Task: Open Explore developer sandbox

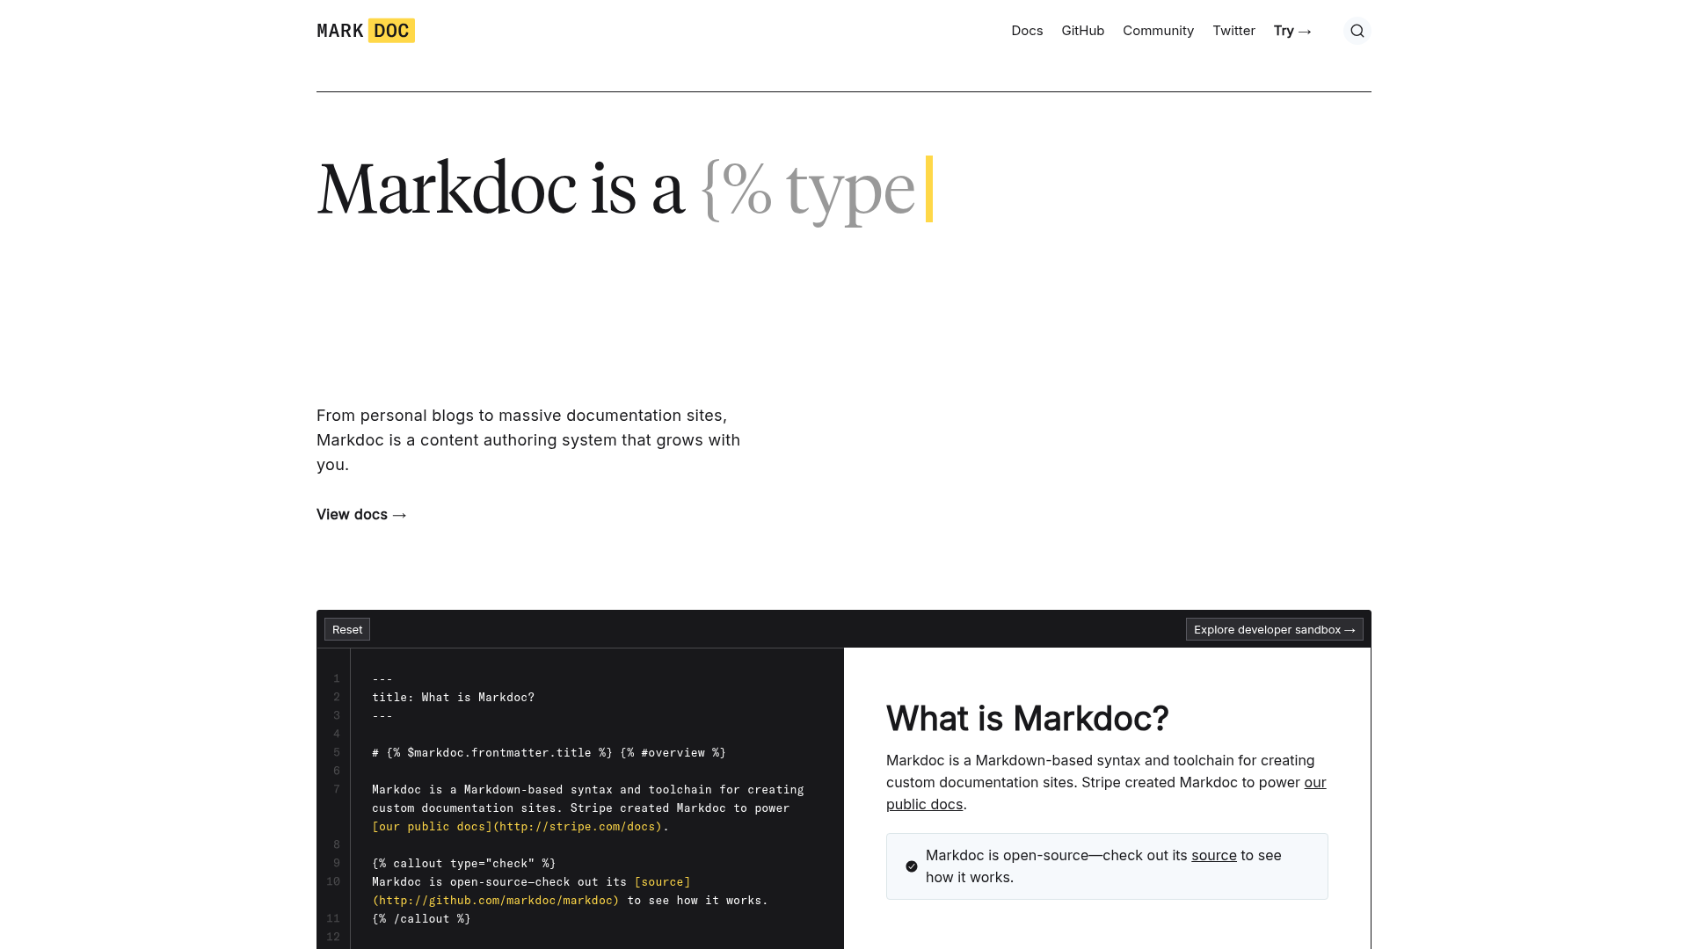Action: [x=1274, y=629]
